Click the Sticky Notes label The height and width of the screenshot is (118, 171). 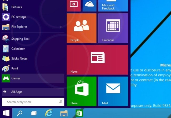click(x=19, y=58)
